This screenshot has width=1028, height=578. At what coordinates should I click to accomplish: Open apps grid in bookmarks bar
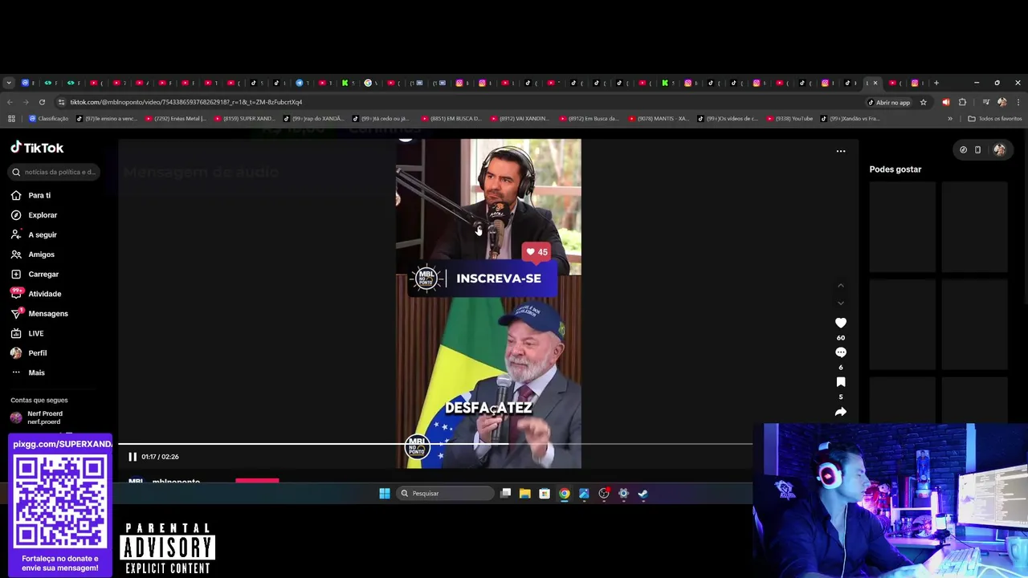11,119
